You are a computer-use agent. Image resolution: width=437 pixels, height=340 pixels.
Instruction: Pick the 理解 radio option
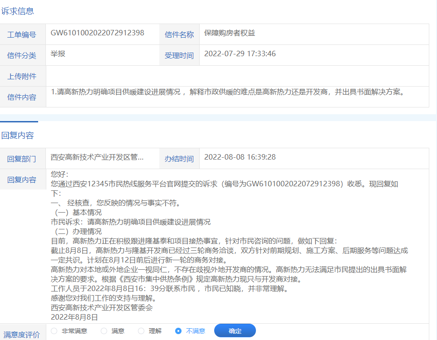(x=141, y=331)
